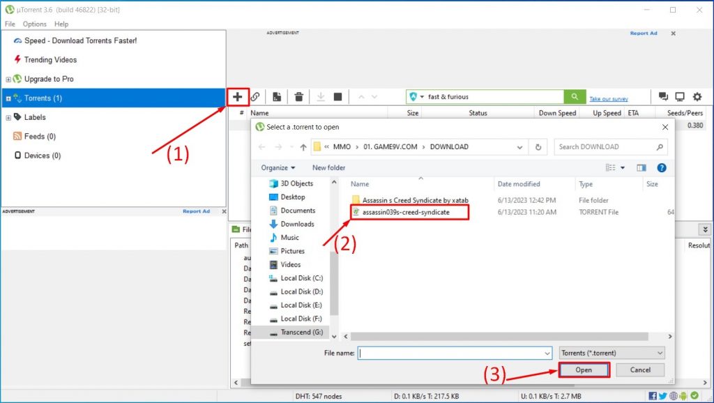The height and width of the screenshot is (403, 714).
Task: Click the Cancel button
Action: point(640,370)
